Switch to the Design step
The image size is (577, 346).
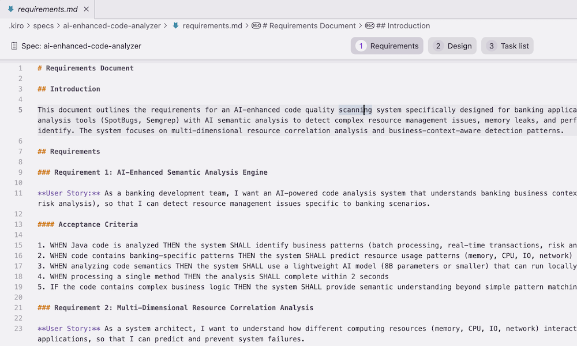coord(452,46)
